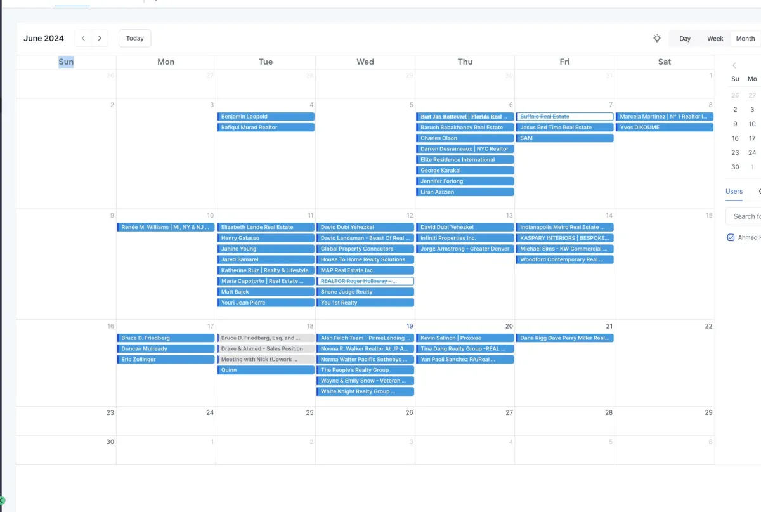Open Quinn appointment
Screen dimensions: 761x512
266,370
